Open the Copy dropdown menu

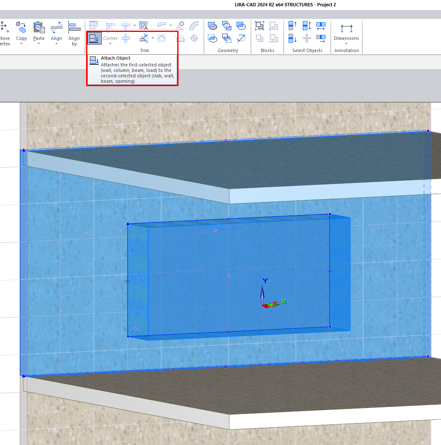coord(21,44)
